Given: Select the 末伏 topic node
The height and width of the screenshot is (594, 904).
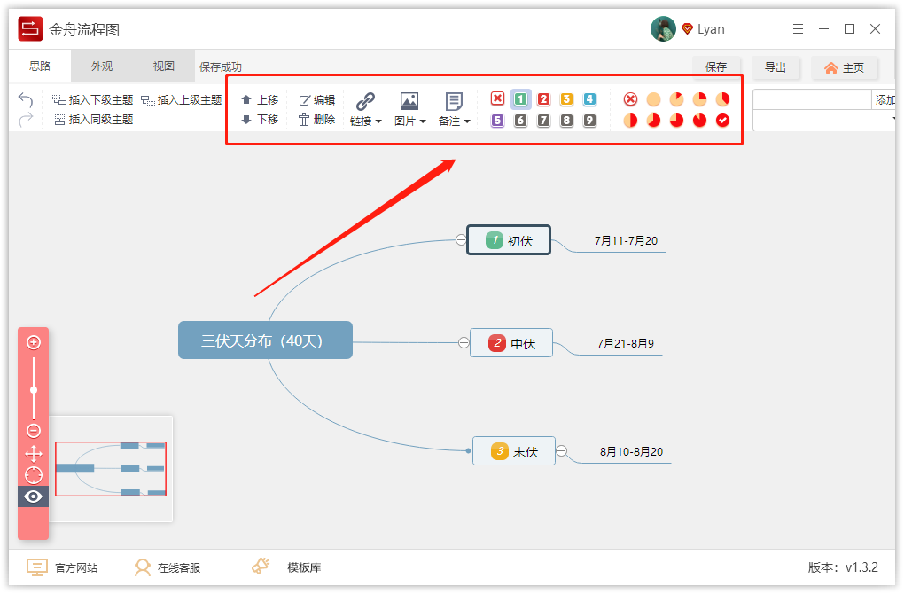Looking at the screenshot, I should click(x=514, y=451).
